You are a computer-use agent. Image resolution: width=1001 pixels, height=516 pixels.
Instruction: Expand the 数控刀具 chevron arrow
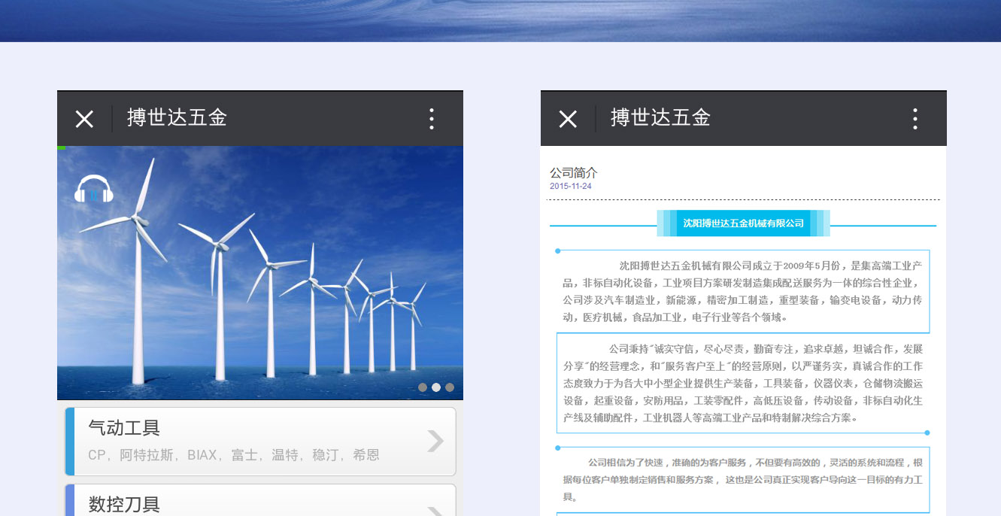click(x=435, y=510)
